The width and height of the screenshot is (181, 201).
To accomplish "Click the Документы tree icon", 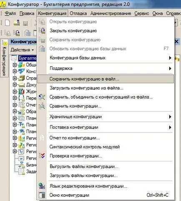I will tap(22, 84).
